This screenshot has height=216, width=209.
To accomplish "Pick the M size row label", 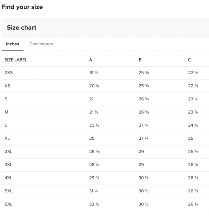I will [x=6, y=112].
